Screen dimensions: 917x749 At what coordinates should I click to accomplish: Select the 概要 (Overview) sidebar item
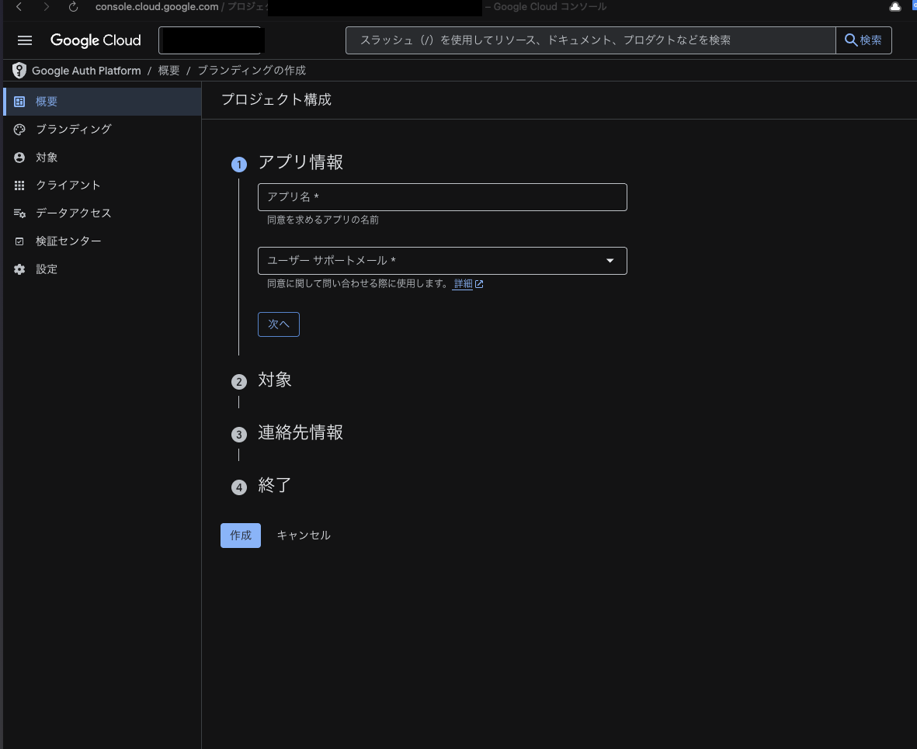coord(47,101)
